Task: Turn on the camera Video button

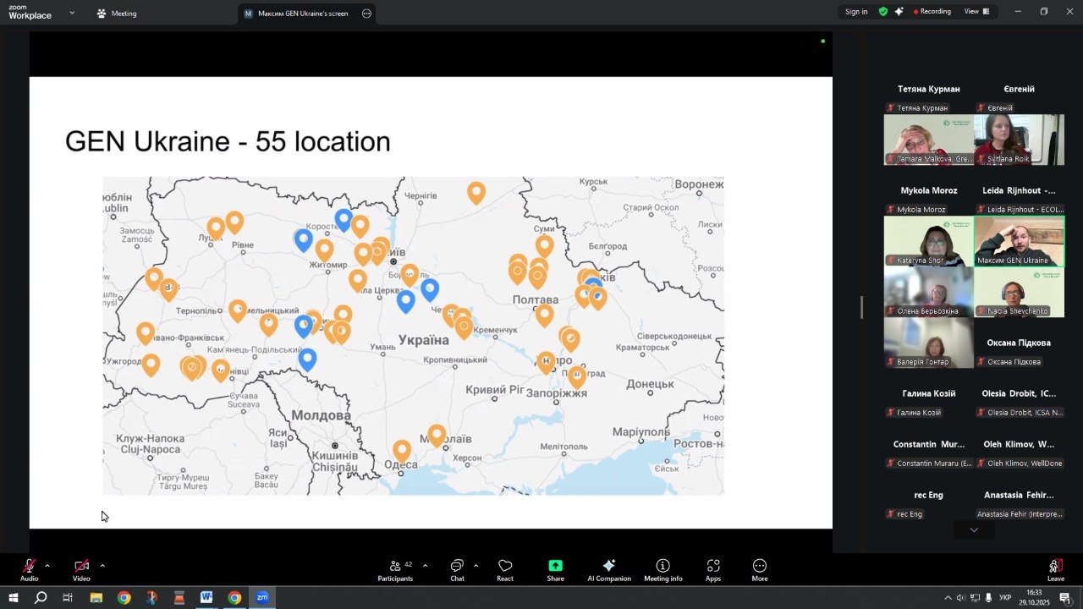Action: tap(81, 570)
